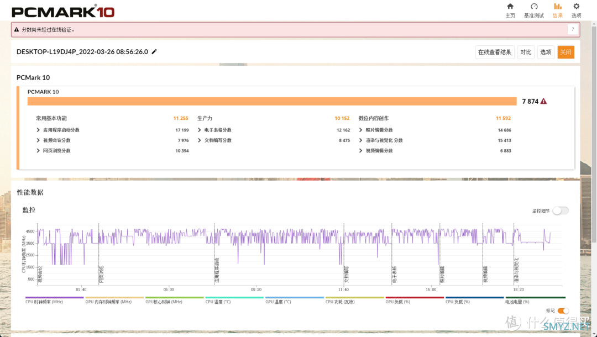The height and width of the screenshot is (337, 597).
Task: Select the GPU 温度 (°C) legend swatch
Action: tap(295, 297)
